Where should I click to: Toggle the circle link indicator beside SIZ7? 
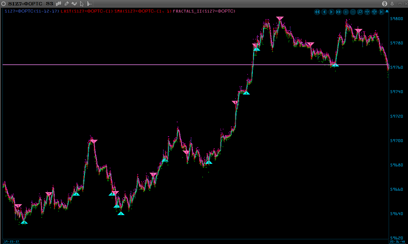[x=4, y=4]
